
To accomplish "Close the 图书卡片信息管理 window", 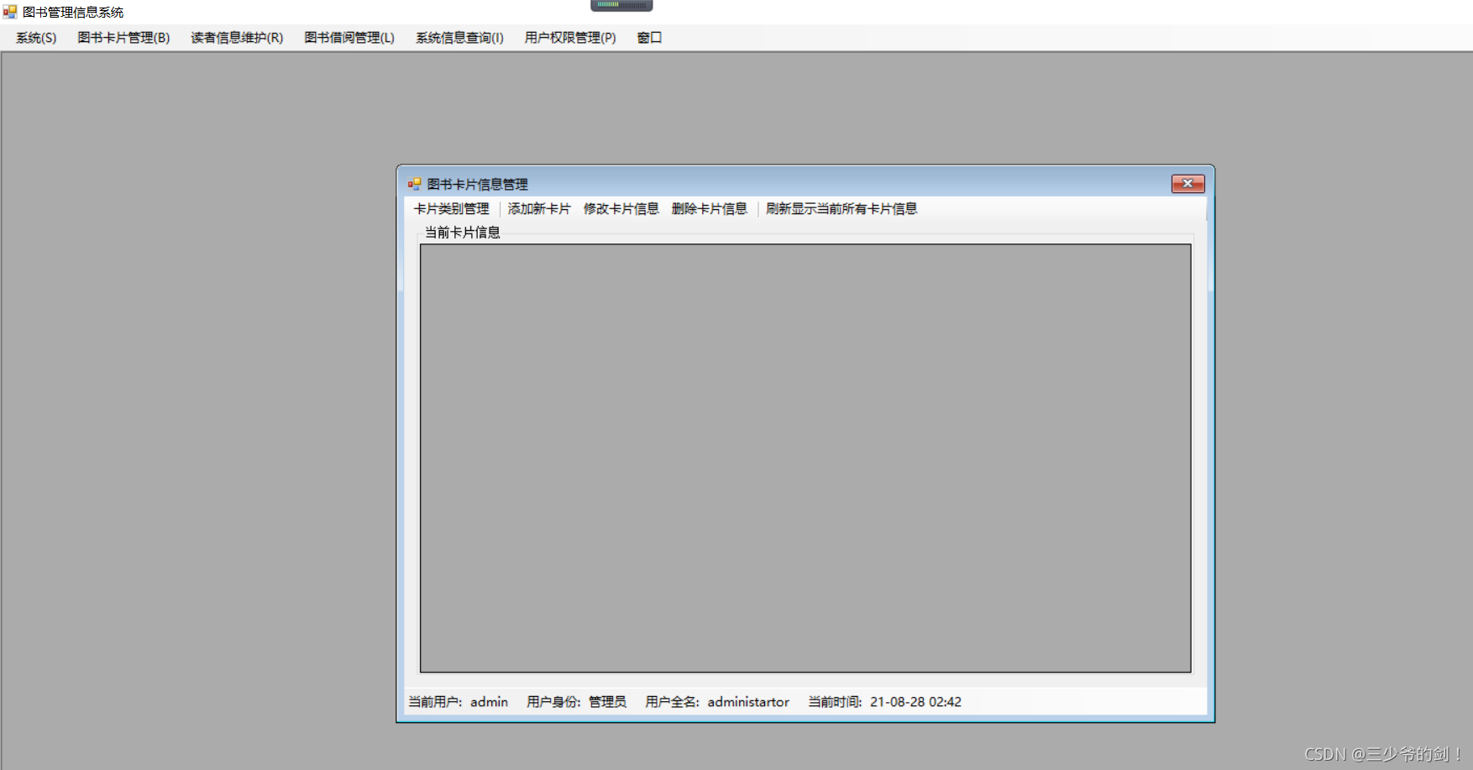I will [1188, 184].
